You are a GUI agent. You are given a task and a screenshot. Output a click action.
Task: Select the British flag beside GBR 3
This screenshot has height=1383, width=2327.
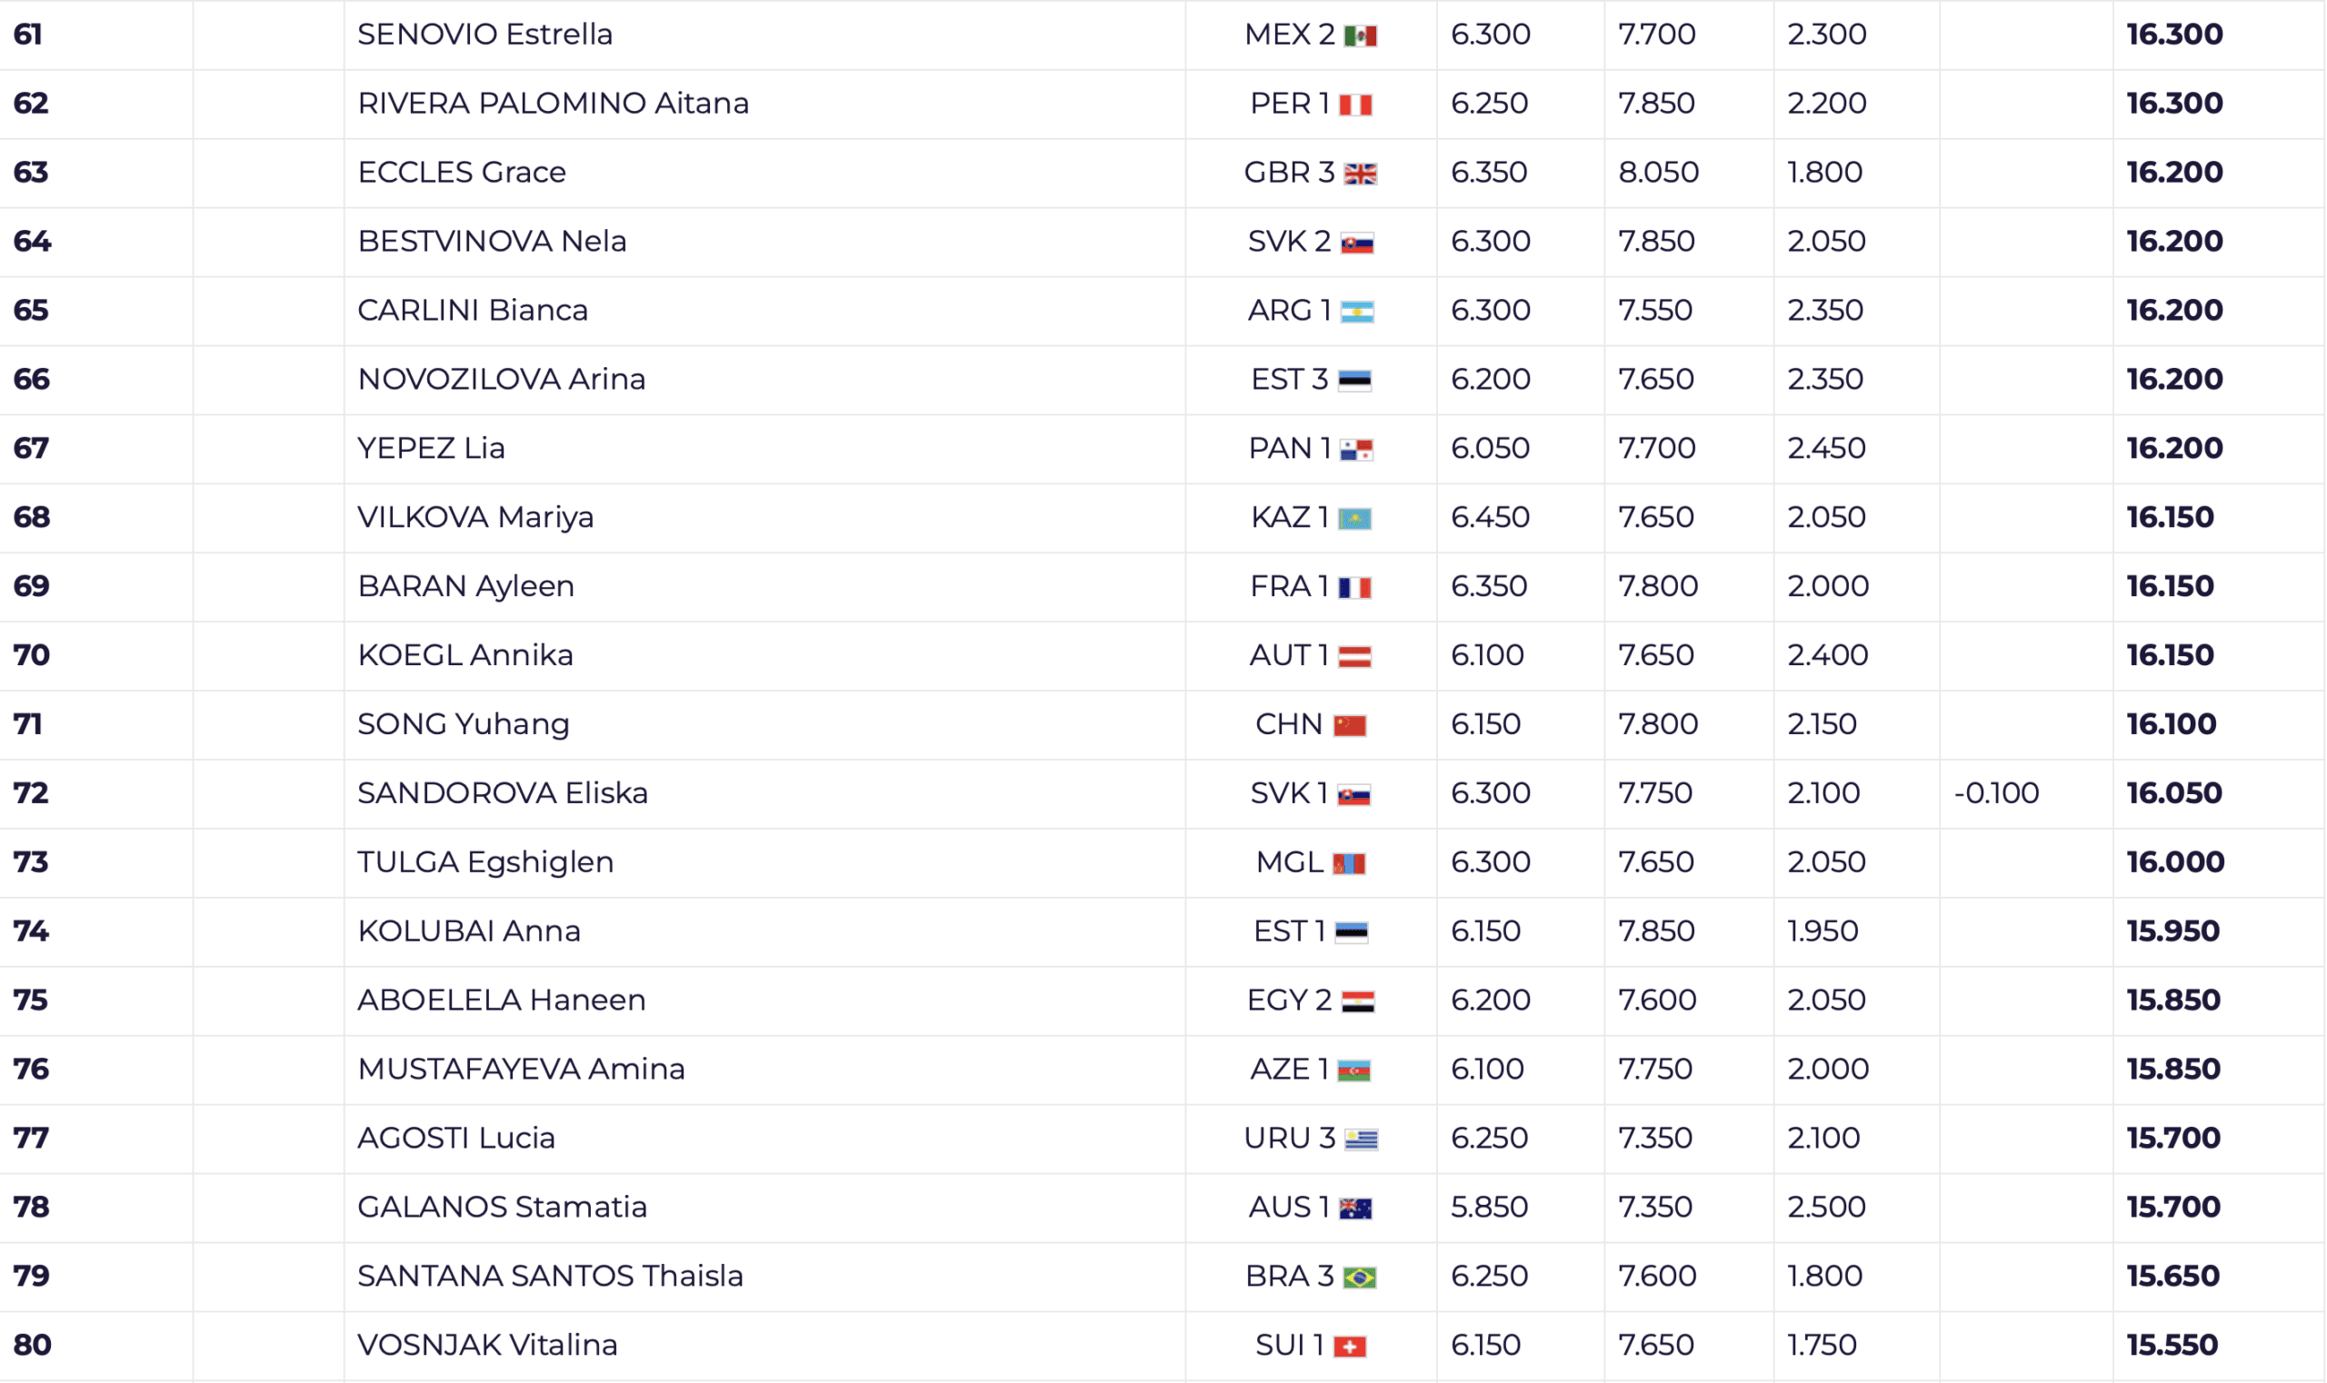[1361, 174]
